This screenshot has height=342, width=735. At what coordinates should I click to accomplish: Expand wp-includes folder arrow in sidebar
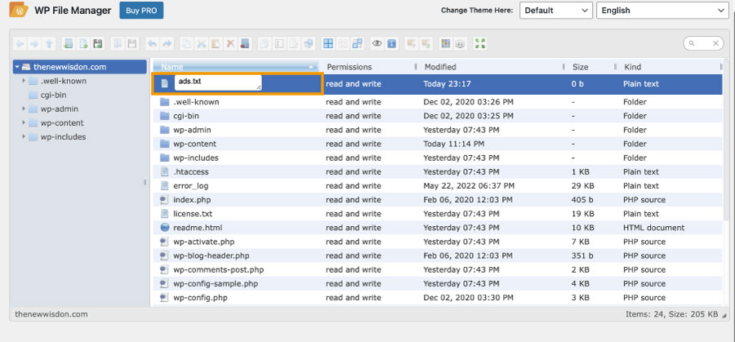pos(24,137)
